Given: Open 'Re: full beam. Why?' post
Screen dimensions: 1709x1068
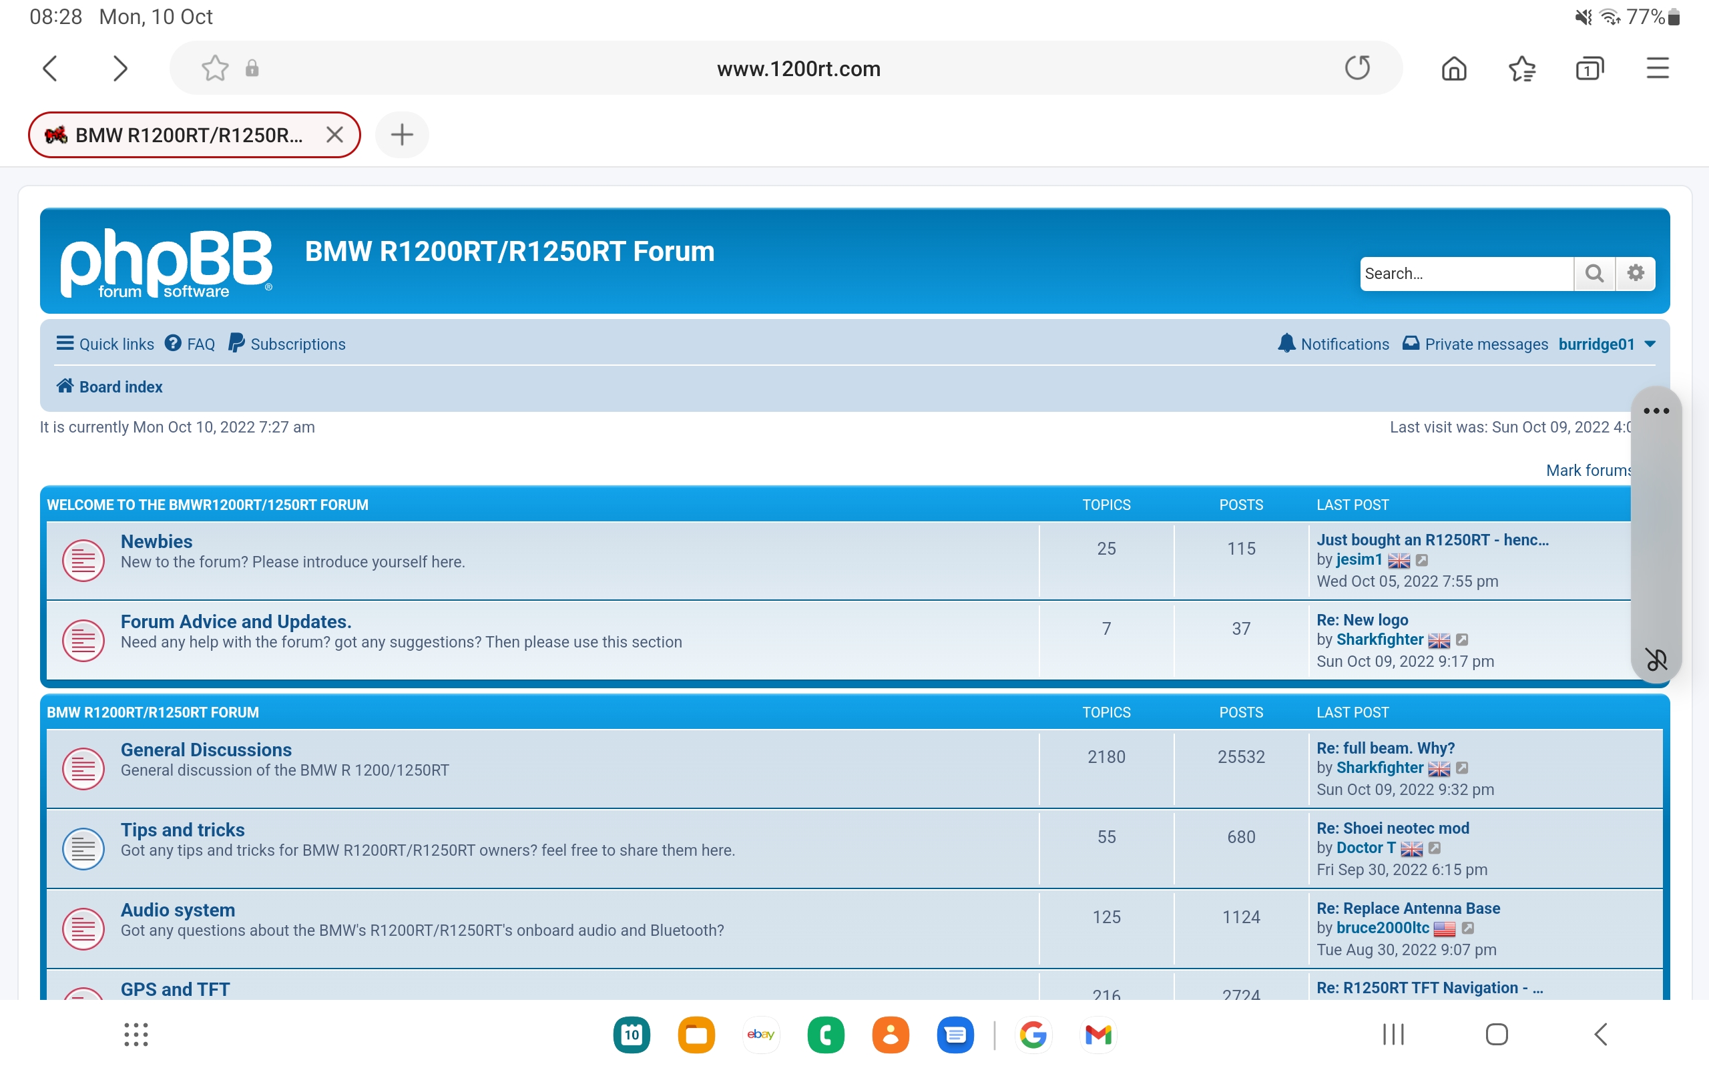Looking at the screenshot, I should tap(1386, 748).
